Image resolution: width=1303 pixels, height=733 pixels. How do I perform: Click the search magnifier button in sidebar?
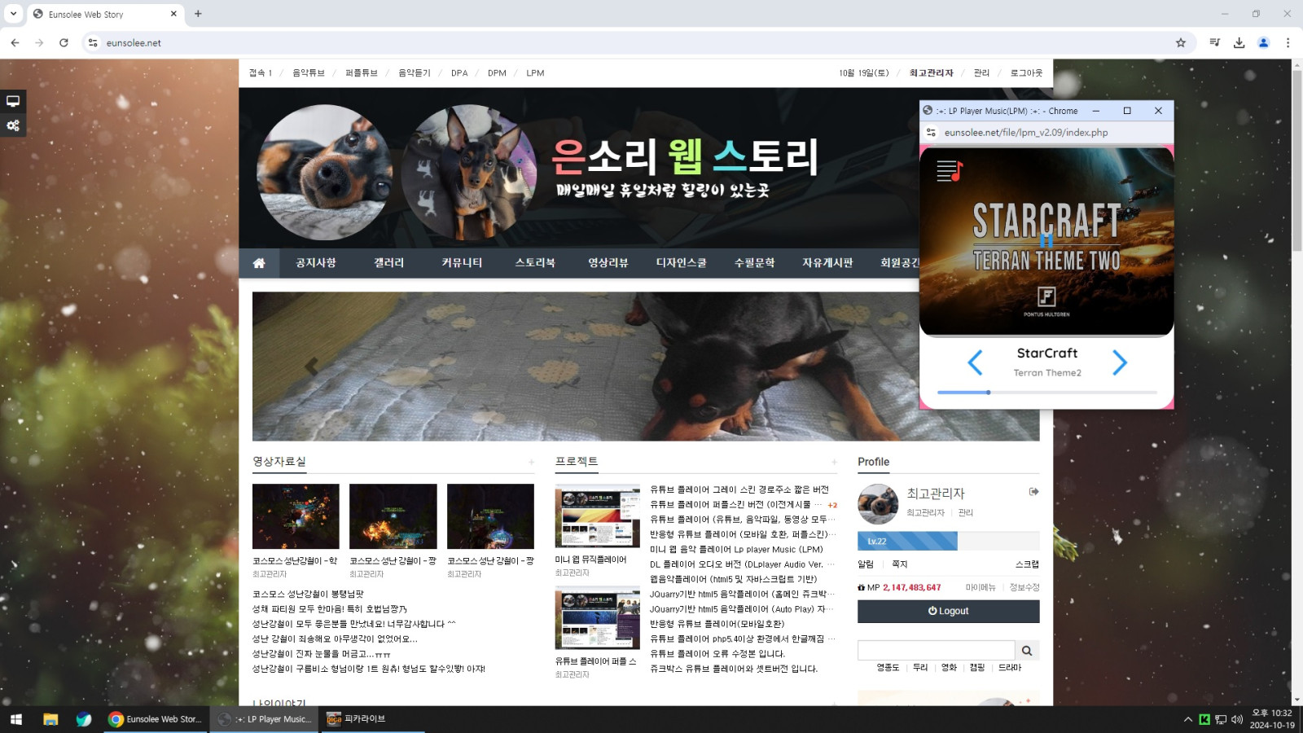[1027, 651]
